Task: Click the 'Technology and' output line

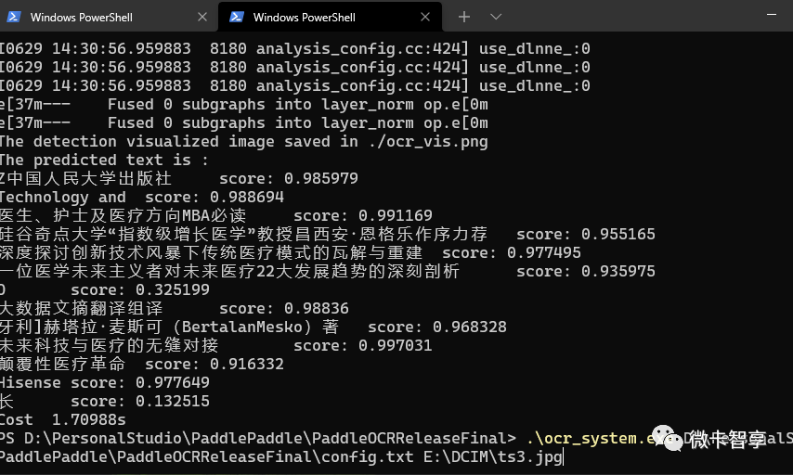Action: coord(141,197)
